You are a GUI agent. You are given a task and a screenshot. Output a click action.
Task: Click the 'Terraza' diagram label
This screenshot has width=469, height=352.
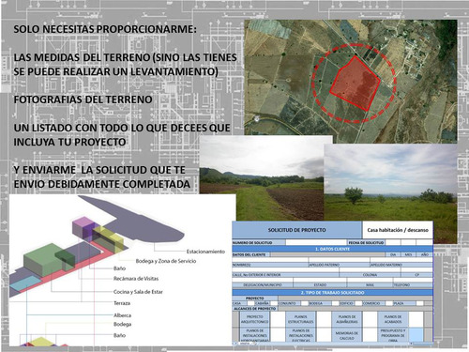122,303
